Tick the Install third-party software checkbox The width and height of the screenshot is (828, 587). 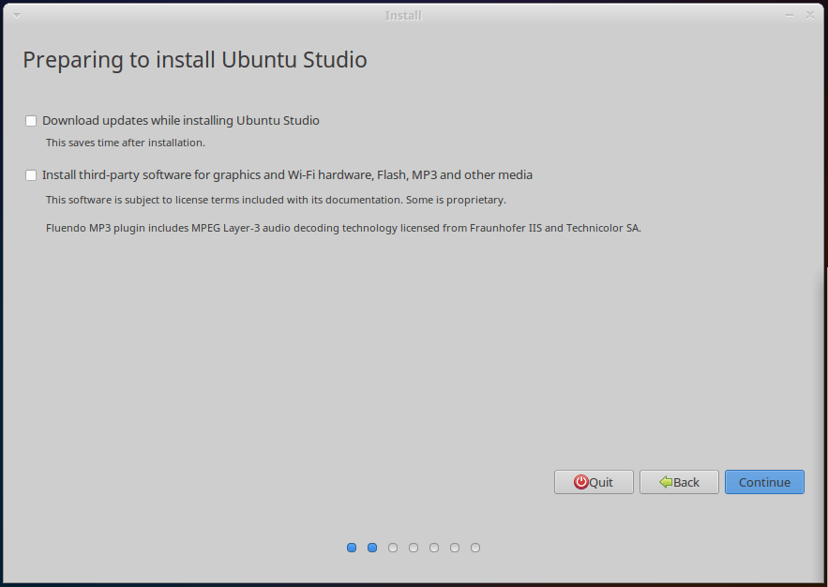point(31,175)
